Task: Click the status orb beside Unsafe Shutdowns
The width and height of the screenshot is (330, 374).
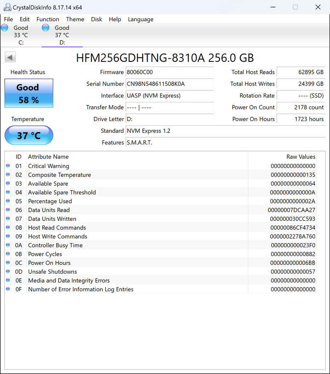Action: [x=8, y=272]
